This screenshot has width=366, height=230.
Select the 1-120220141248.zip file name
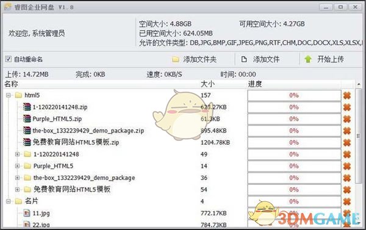(60, 107)
